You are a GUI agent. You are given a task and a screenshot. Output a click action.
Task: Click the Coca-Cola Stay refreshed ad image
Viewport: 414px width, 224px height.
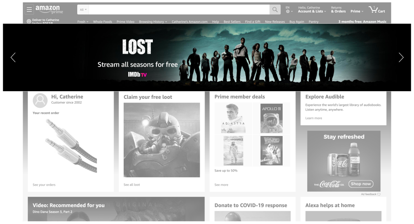pyautogui.click(x=344, y=161)
